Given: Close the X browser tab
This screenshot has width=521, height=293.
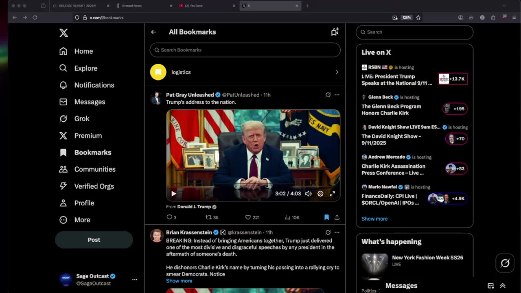Looking at the screenshot, I should [x=297, y=6].
